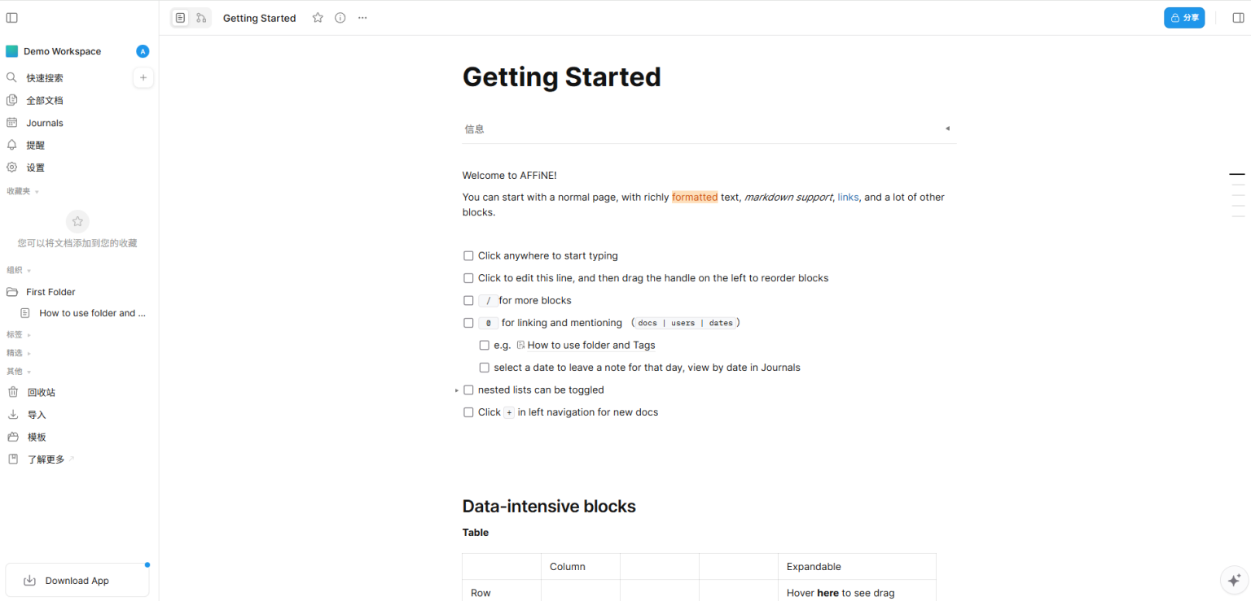Toggle the right sidebar panel
This screenshot has height=601, width=1251.
[x=1238, y=18]
